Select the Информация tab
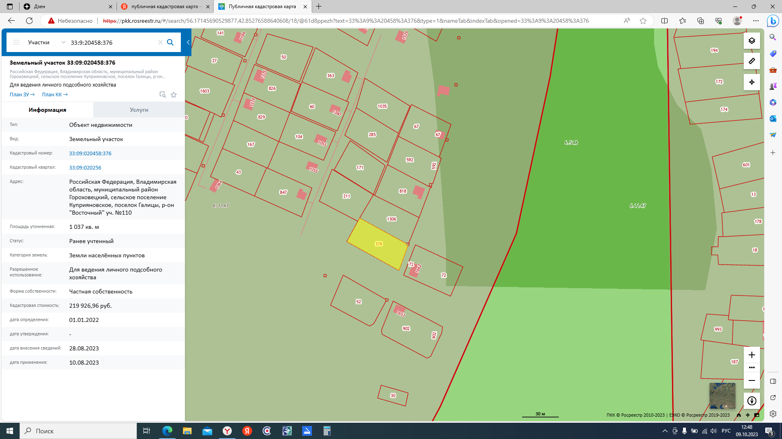Viewport: 782px width, 439px height. coord(47,110)
